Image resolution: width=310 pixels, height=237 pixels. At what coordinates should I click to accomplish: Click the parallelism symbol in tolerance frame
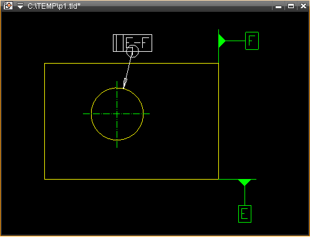(x=118, y=43)
